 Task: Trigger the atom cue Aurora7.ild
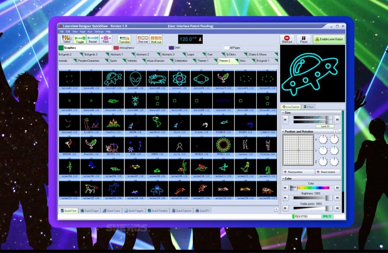(x=179, y=80)
